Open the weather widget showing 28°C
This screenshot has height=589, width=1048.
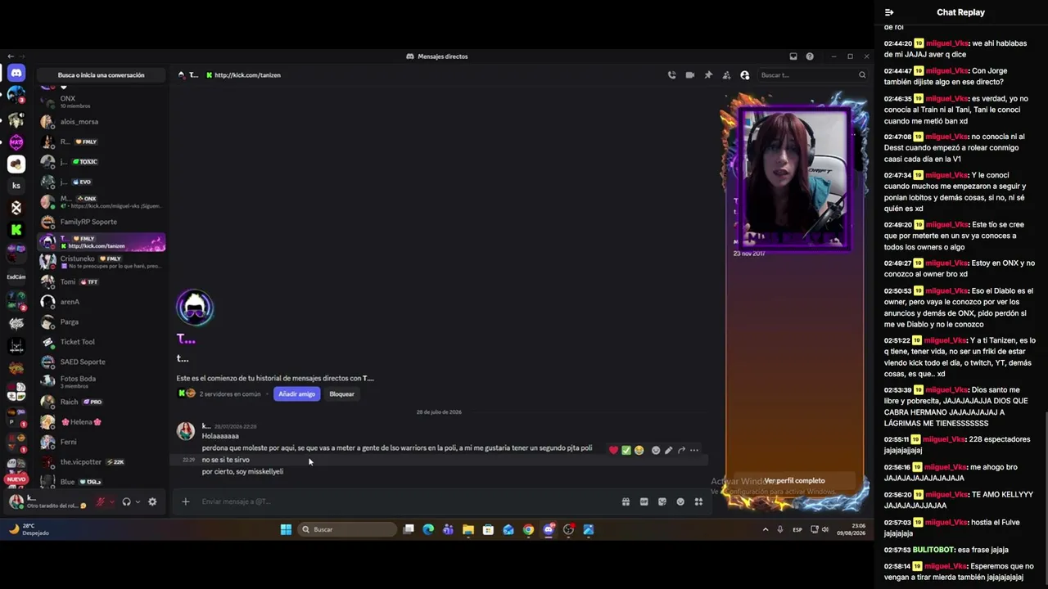(x=29, y=529)
